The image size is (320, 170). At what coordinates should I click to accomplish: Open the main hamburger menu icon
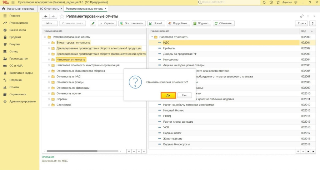click(x=13, y=2)
